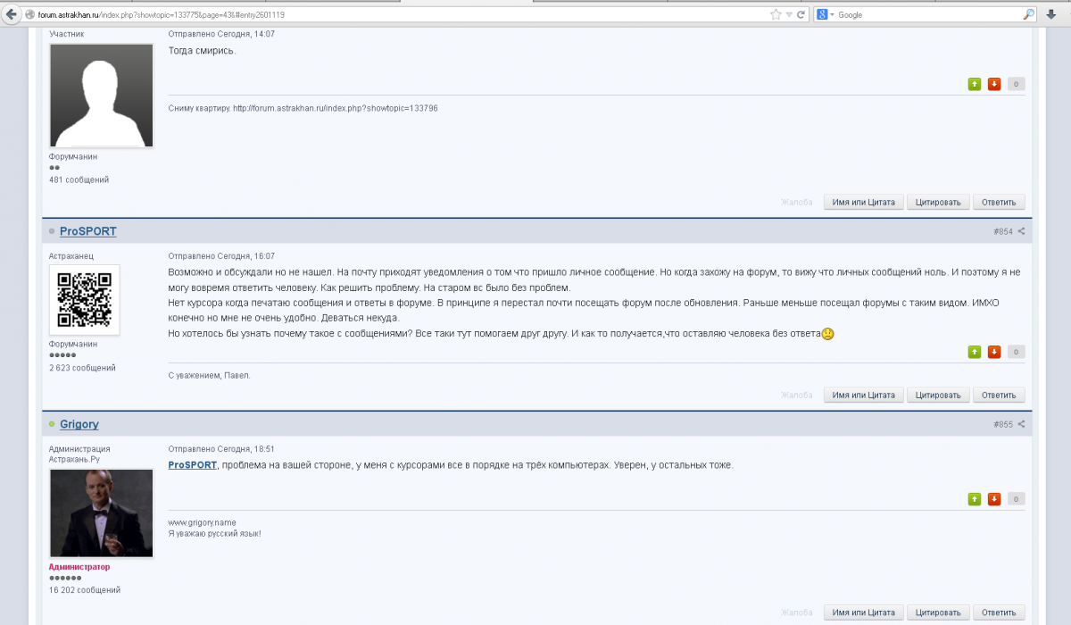Click Имя или Цитата on the 14:07 post

(x=863, y=202)
